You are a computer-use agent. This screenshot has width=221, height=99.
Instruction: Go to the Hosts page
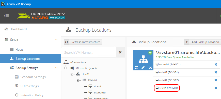[20, 50]
